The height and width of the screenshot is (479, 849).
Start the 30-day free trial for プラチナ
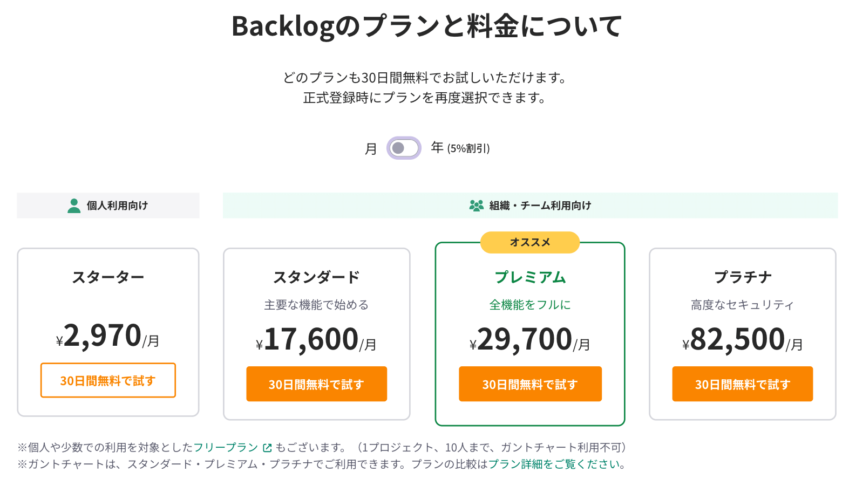pos(742,384)
